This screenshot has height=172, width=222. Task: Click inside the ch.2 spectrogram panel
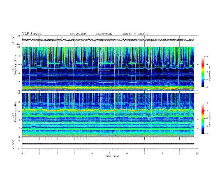click(x=108, y=115)
